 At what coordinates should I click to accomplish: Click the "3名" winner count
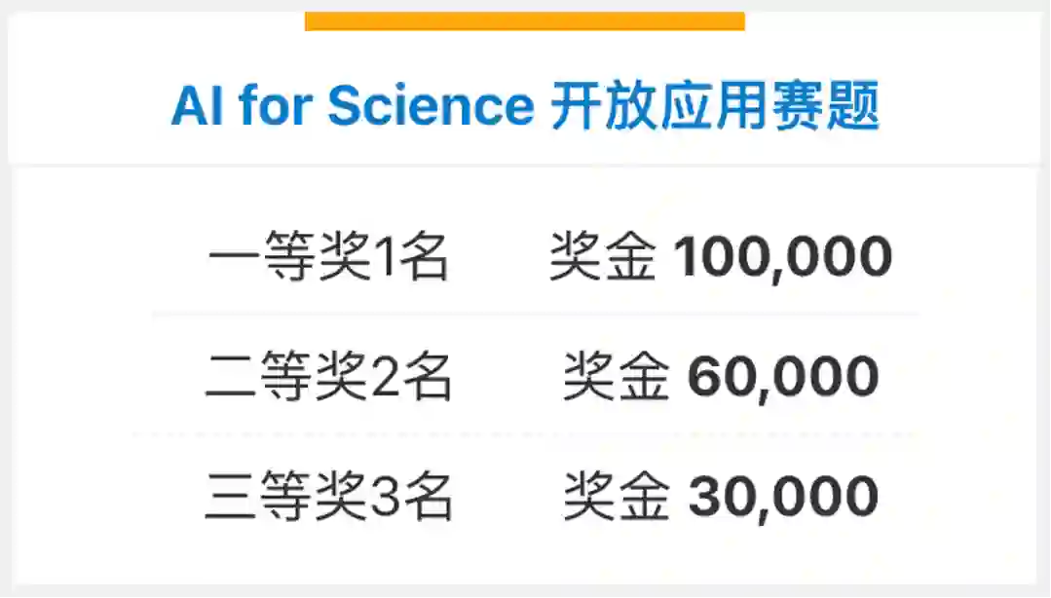point(413,498)
